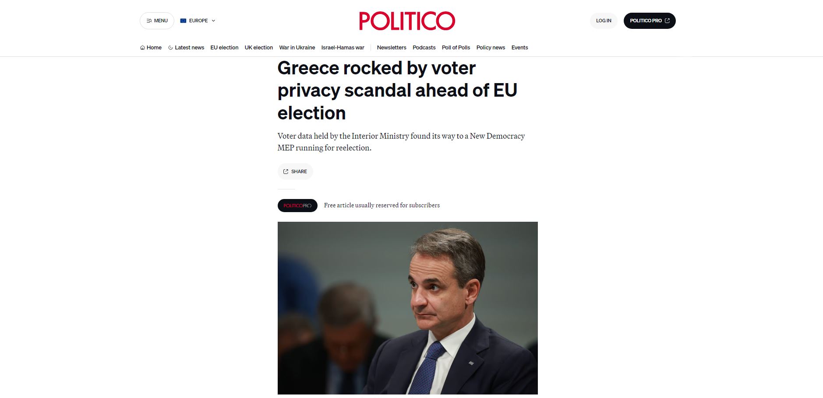Viewport: 823px width, 398px height.
Task: Expand the EUROPE edition dropdown
Action: point(213,20)
